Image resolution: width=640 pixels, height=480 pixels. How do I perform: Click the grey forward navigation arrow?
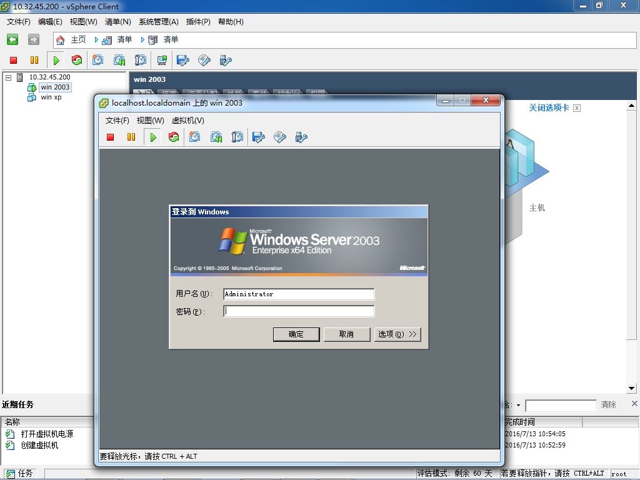click(34, 39)
